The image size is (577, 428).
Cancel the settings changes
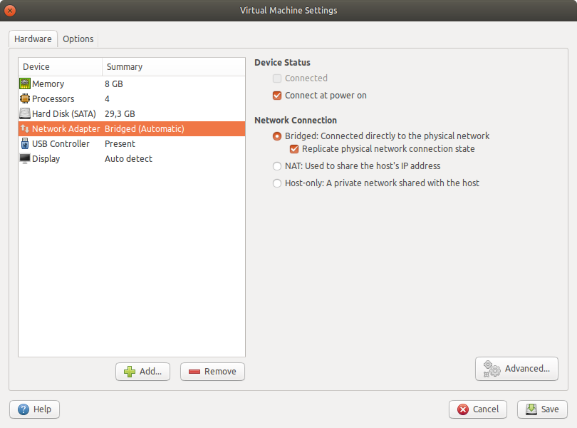pyautogui.click(x=477, y=409)
